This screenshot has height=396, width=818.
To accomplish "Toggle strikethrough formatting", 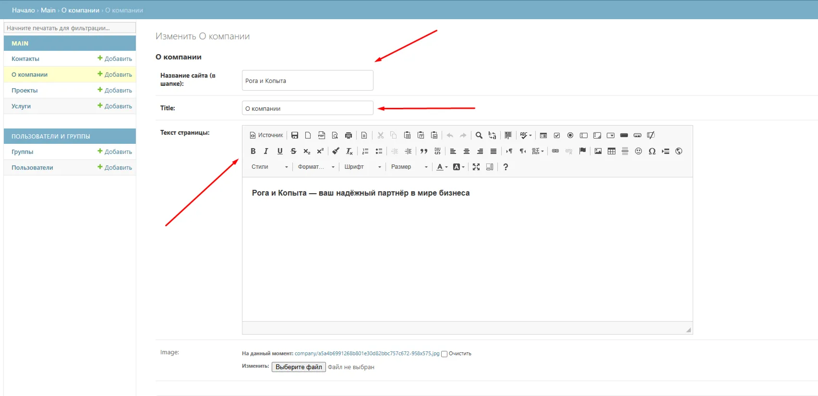I will (293, 151).
